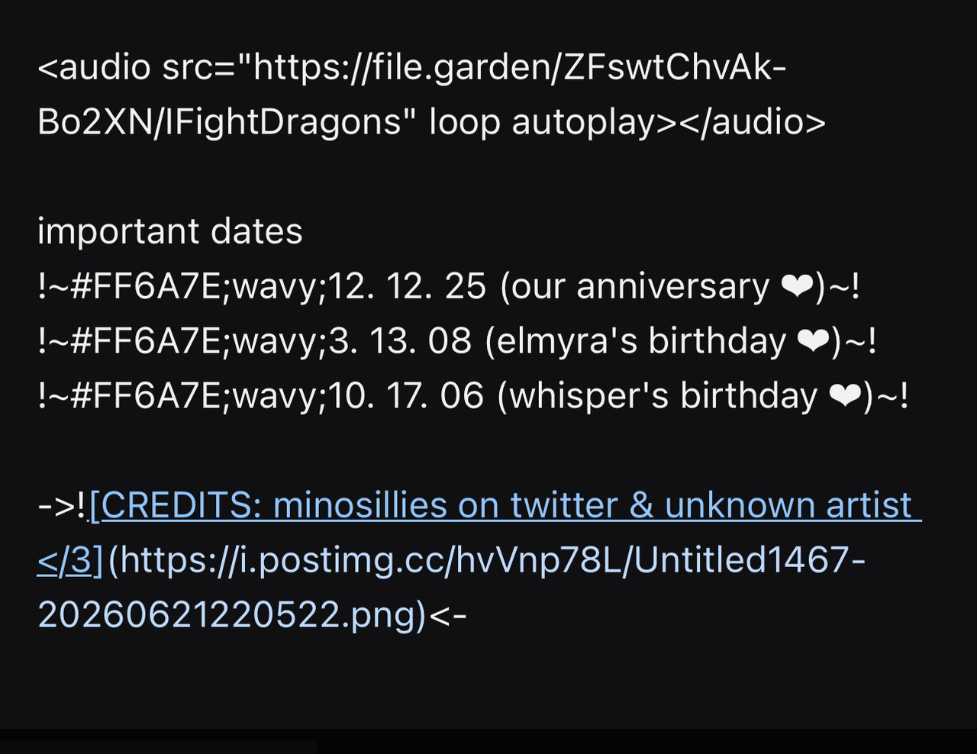This screenshot has width=977, height=754.
Task: Select the #FF6A7E code on elmyra's birthday line
Action: pyautogui.click(x=145, y=342)
